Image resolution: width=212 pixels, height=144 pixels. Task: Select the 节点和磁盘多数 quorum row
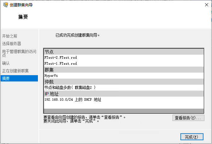(124, 88)
